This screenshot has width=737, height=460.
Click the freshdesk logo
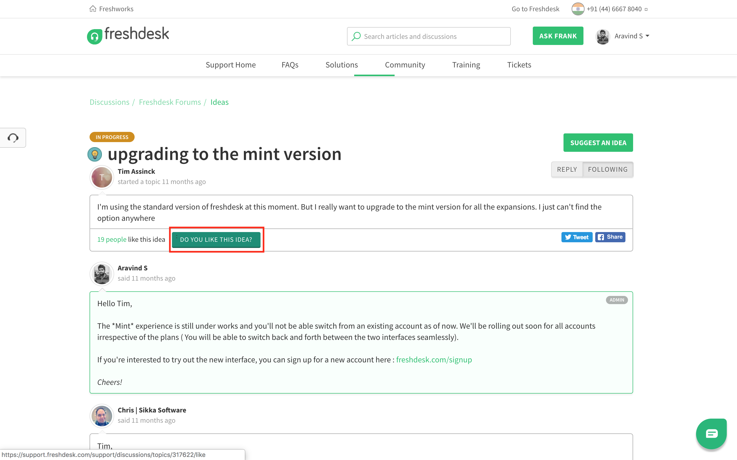click(x=128, y=35)
